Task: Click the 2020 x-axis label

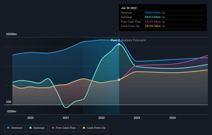Action: point(30,118)
